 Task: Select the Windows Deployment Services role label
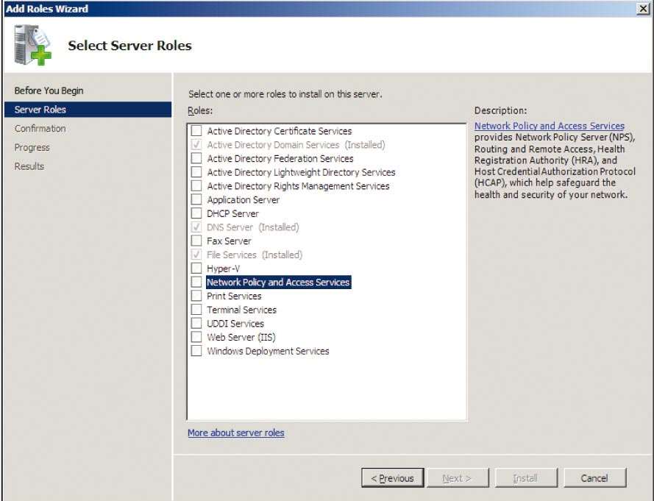(x=268, y=351)
